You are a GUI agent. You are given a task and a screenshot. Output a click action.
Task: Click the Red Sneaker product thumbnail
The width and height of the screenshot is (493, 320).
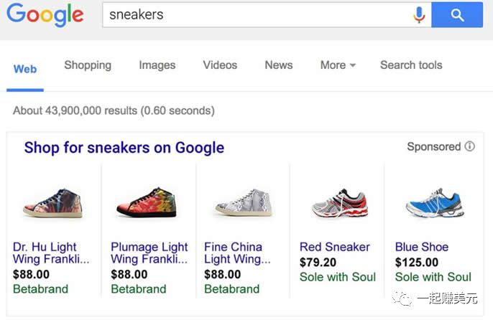pyautogui.click(x=339, y=203)
